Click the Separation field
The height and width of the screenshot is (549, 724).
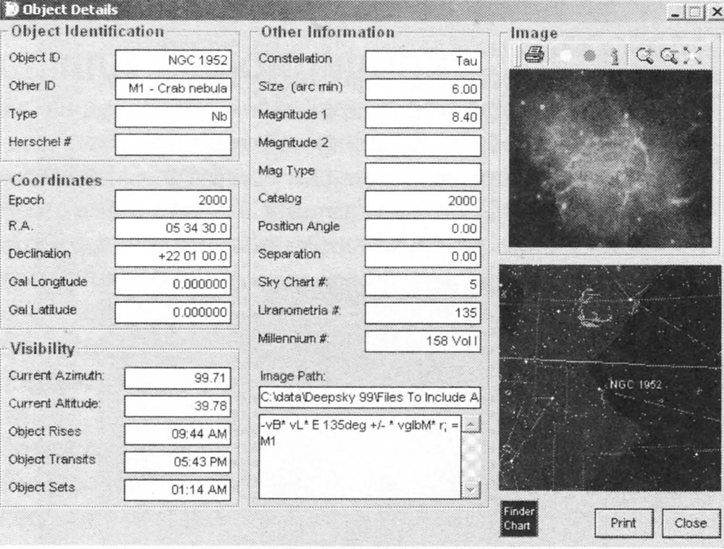[424, 257]
